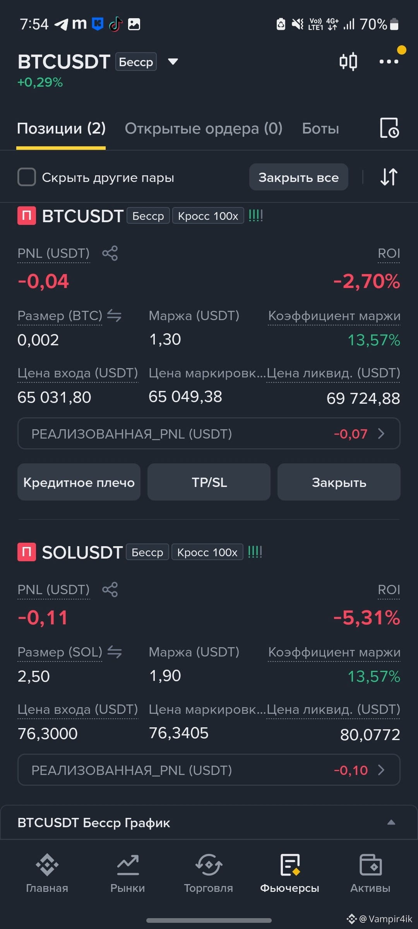Expand SOLUSDT РЕАЛИЗОВАННАЯ_PNL details
The image size is (418, 929).
coord(209,770)
